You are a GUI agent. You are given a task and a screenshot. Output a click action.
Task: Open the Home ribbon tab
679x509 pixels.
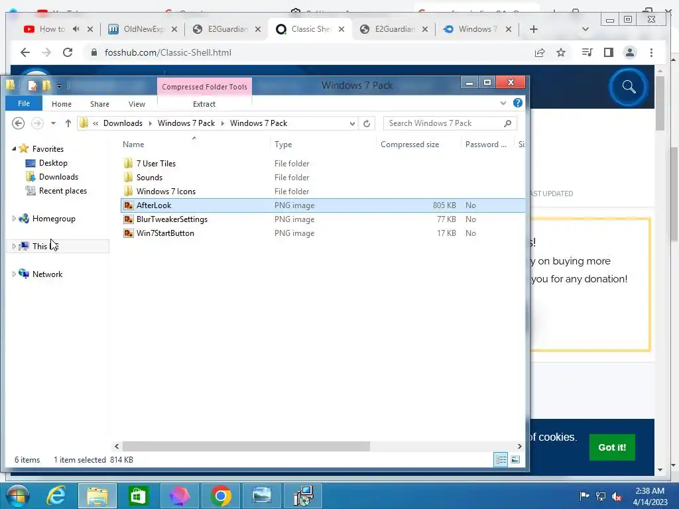62,104
